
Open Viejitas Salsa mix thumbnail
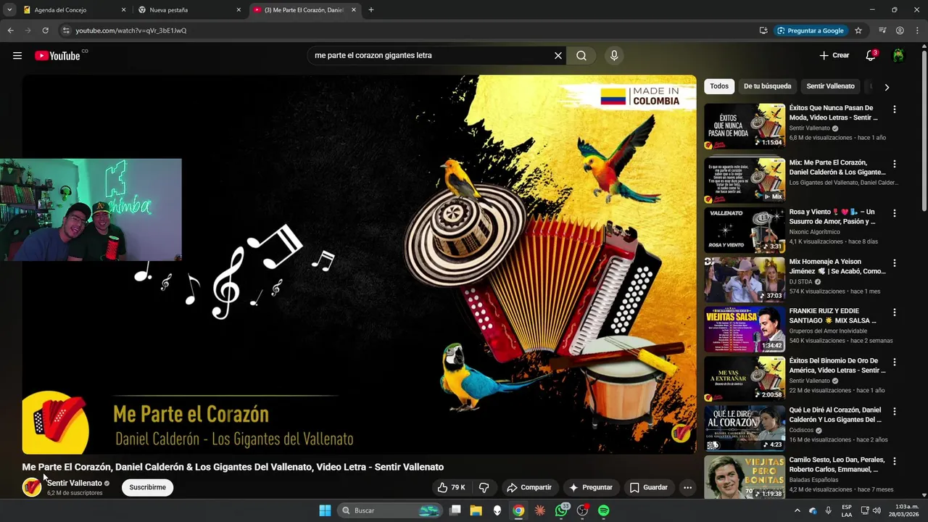745,329
